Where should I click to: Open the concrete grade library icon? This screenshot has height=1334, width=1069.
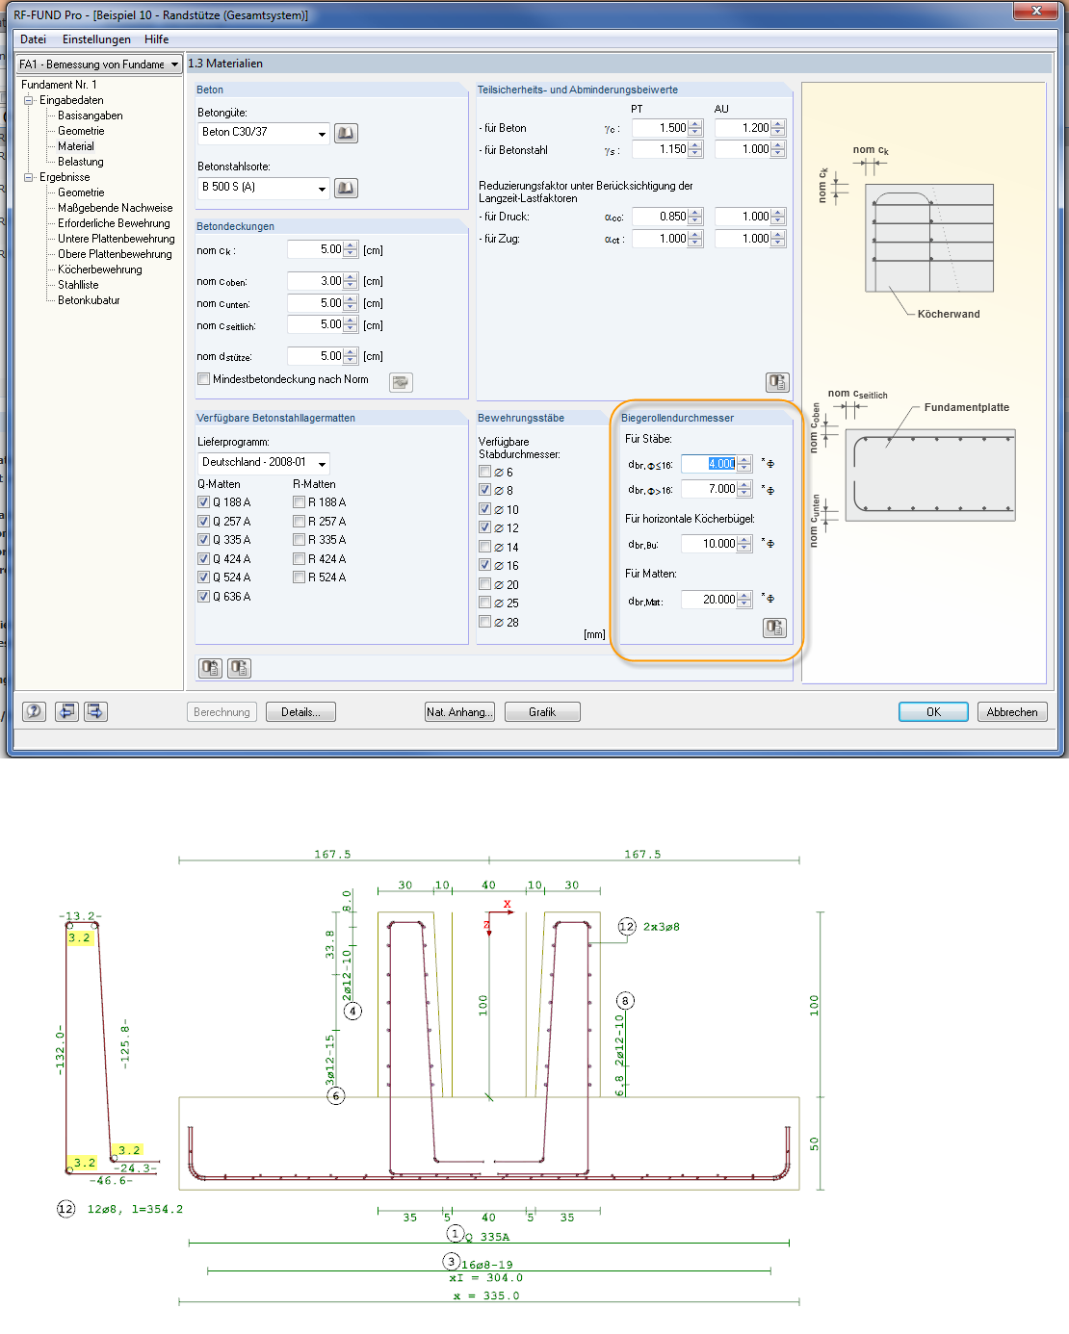346,133
